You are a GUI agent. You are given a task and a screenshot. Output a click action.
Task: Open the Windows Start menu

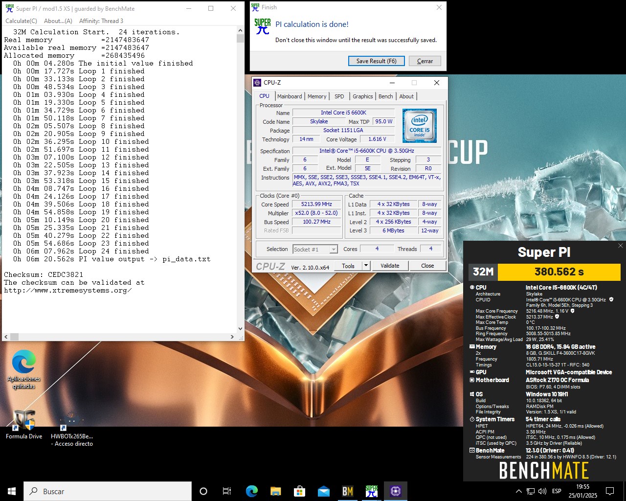(12, 491)
